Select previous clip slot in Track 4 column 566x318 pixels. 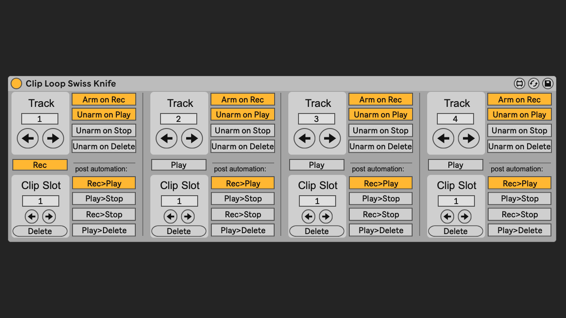click(447, 216)
